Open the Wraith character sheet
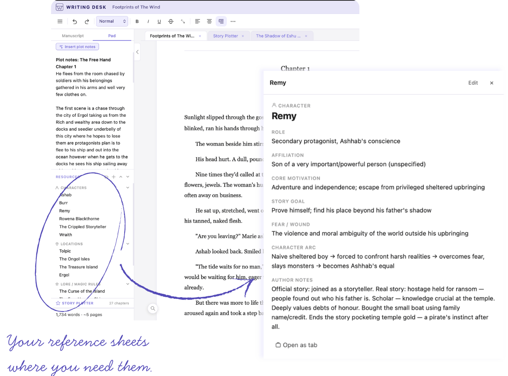Viewport: 508px width, 376px height. tap(65, 235)
